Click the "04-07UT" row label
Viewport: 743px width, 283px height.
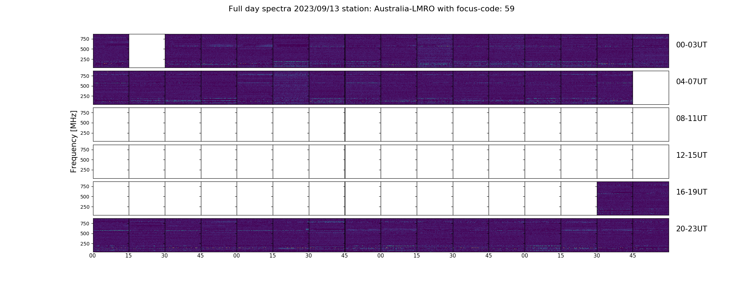[x=691, y=82]
